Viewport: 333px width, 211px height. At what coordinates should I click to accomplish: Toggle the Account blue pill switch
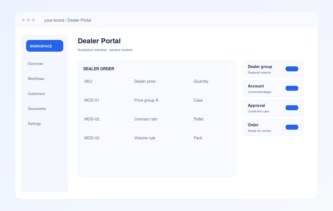[x=292, y=88]
